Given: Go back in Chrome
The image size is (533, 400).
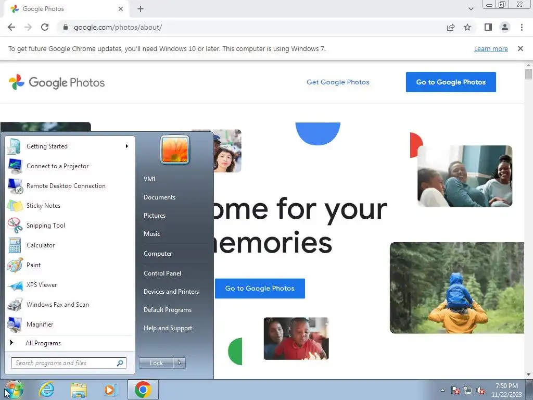Looking at the screenshot, I should 11,27.
